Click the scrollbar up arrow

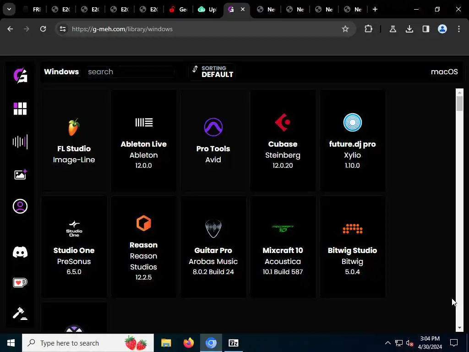point(459,92)
